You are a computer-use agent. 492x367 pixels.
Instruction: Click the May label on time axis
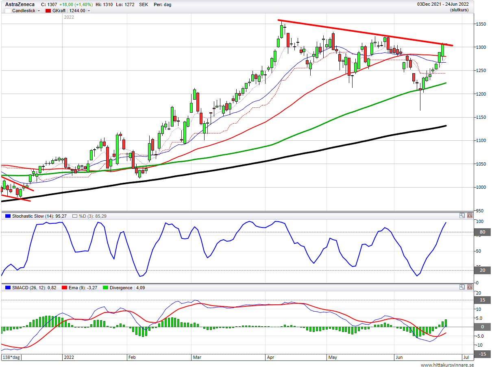tap(333, 357)
